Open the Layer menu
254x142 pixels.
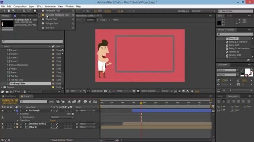pyautogui.click(x=32, y=6)
